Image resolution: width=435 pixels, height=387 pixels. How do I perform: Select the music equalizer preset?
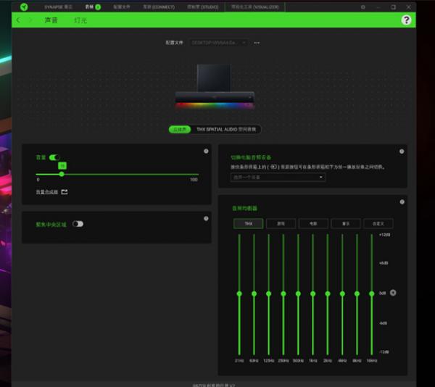[x=346, y=223]
